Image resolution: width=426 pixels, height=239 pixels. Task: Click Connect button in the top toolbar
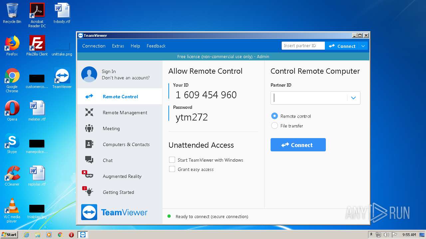342,46
